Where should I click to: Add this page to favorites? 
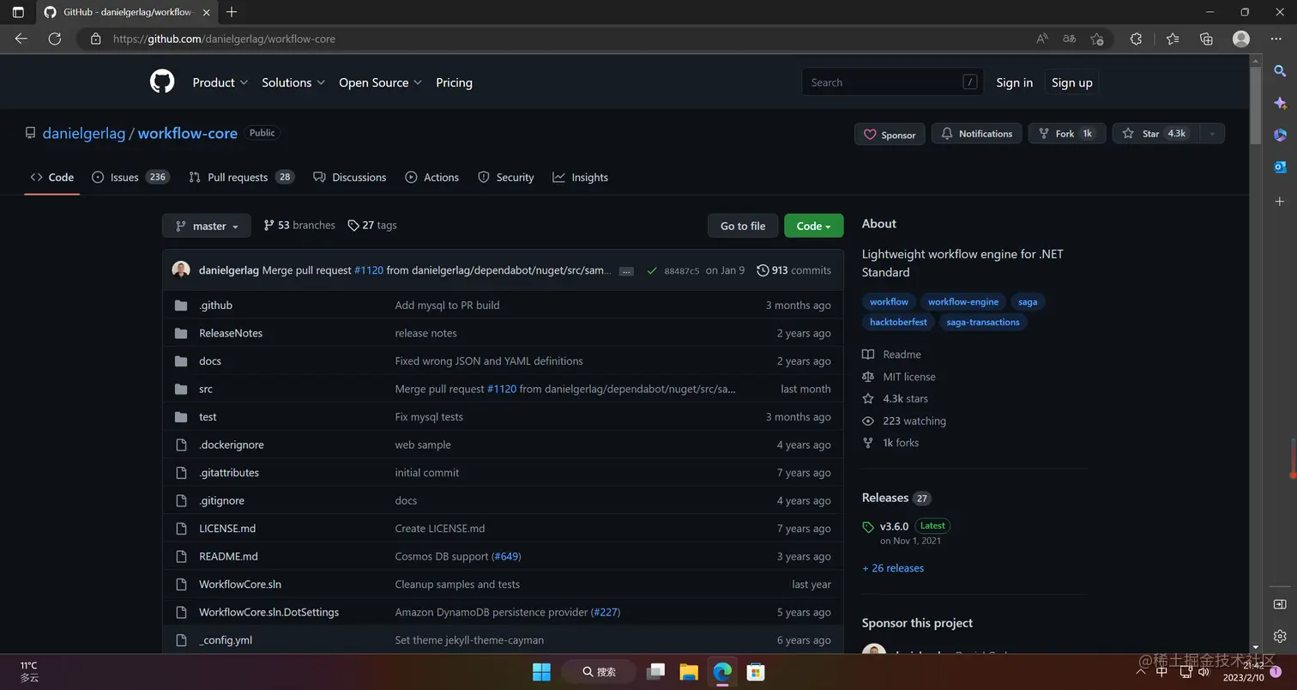[x=1097, y=39]
